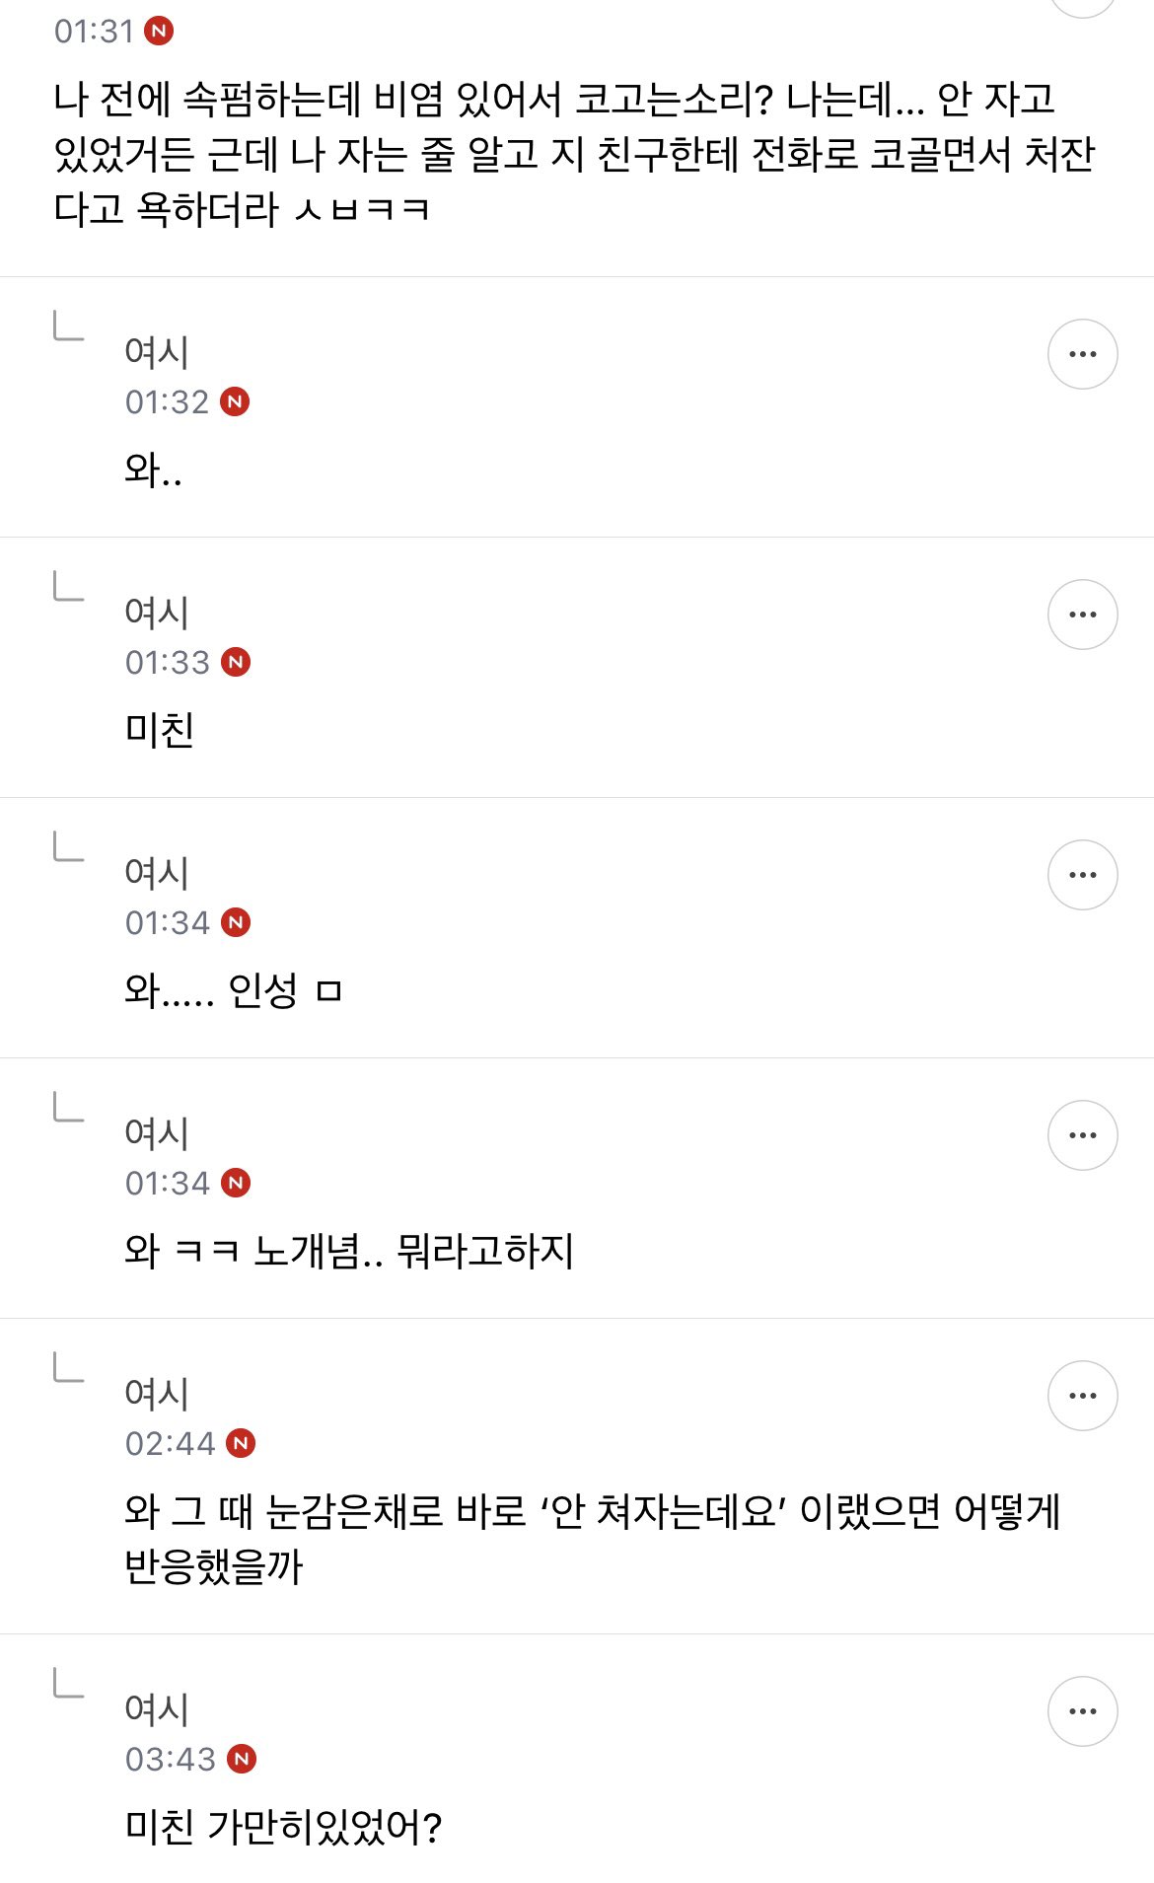Tap new badge next to 03:43 timestamp
This screenshot has width=1154, height=1883.
click(242, 1760)
